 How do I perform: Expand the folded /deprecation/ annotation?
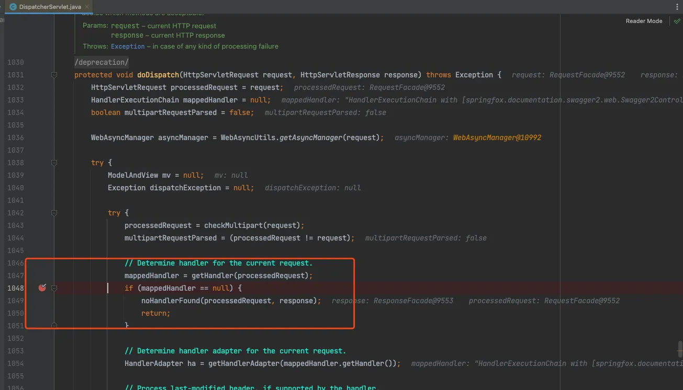(x=102, y=62)
